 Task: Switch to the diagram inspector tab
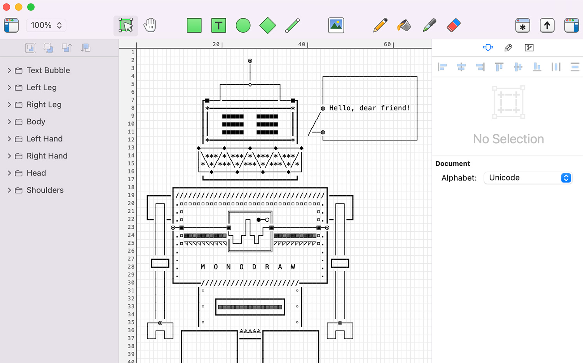(529, 48)
